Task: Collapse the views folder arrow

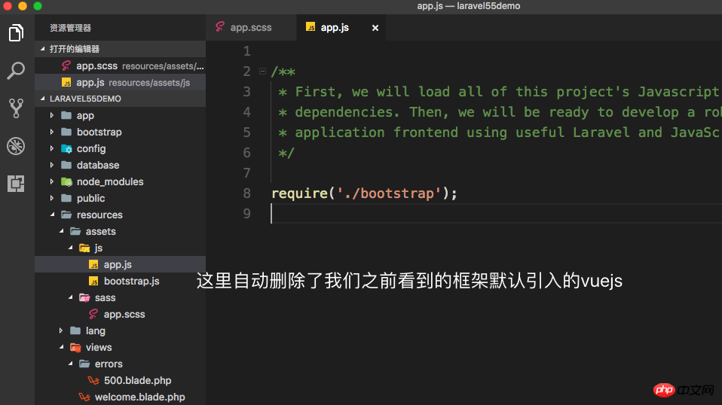Action: [x=61, y=346]
